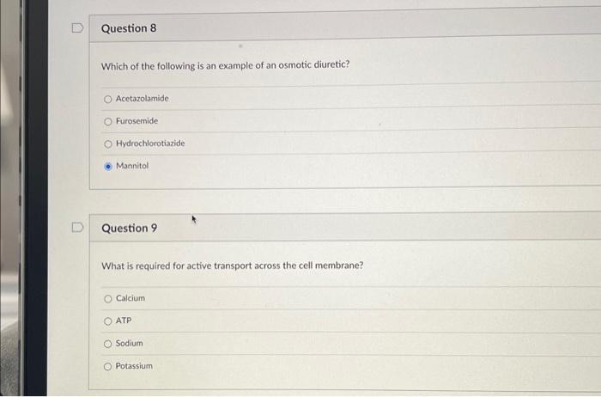Flag Question 9 with the bookmark icon

click(77, 227)
